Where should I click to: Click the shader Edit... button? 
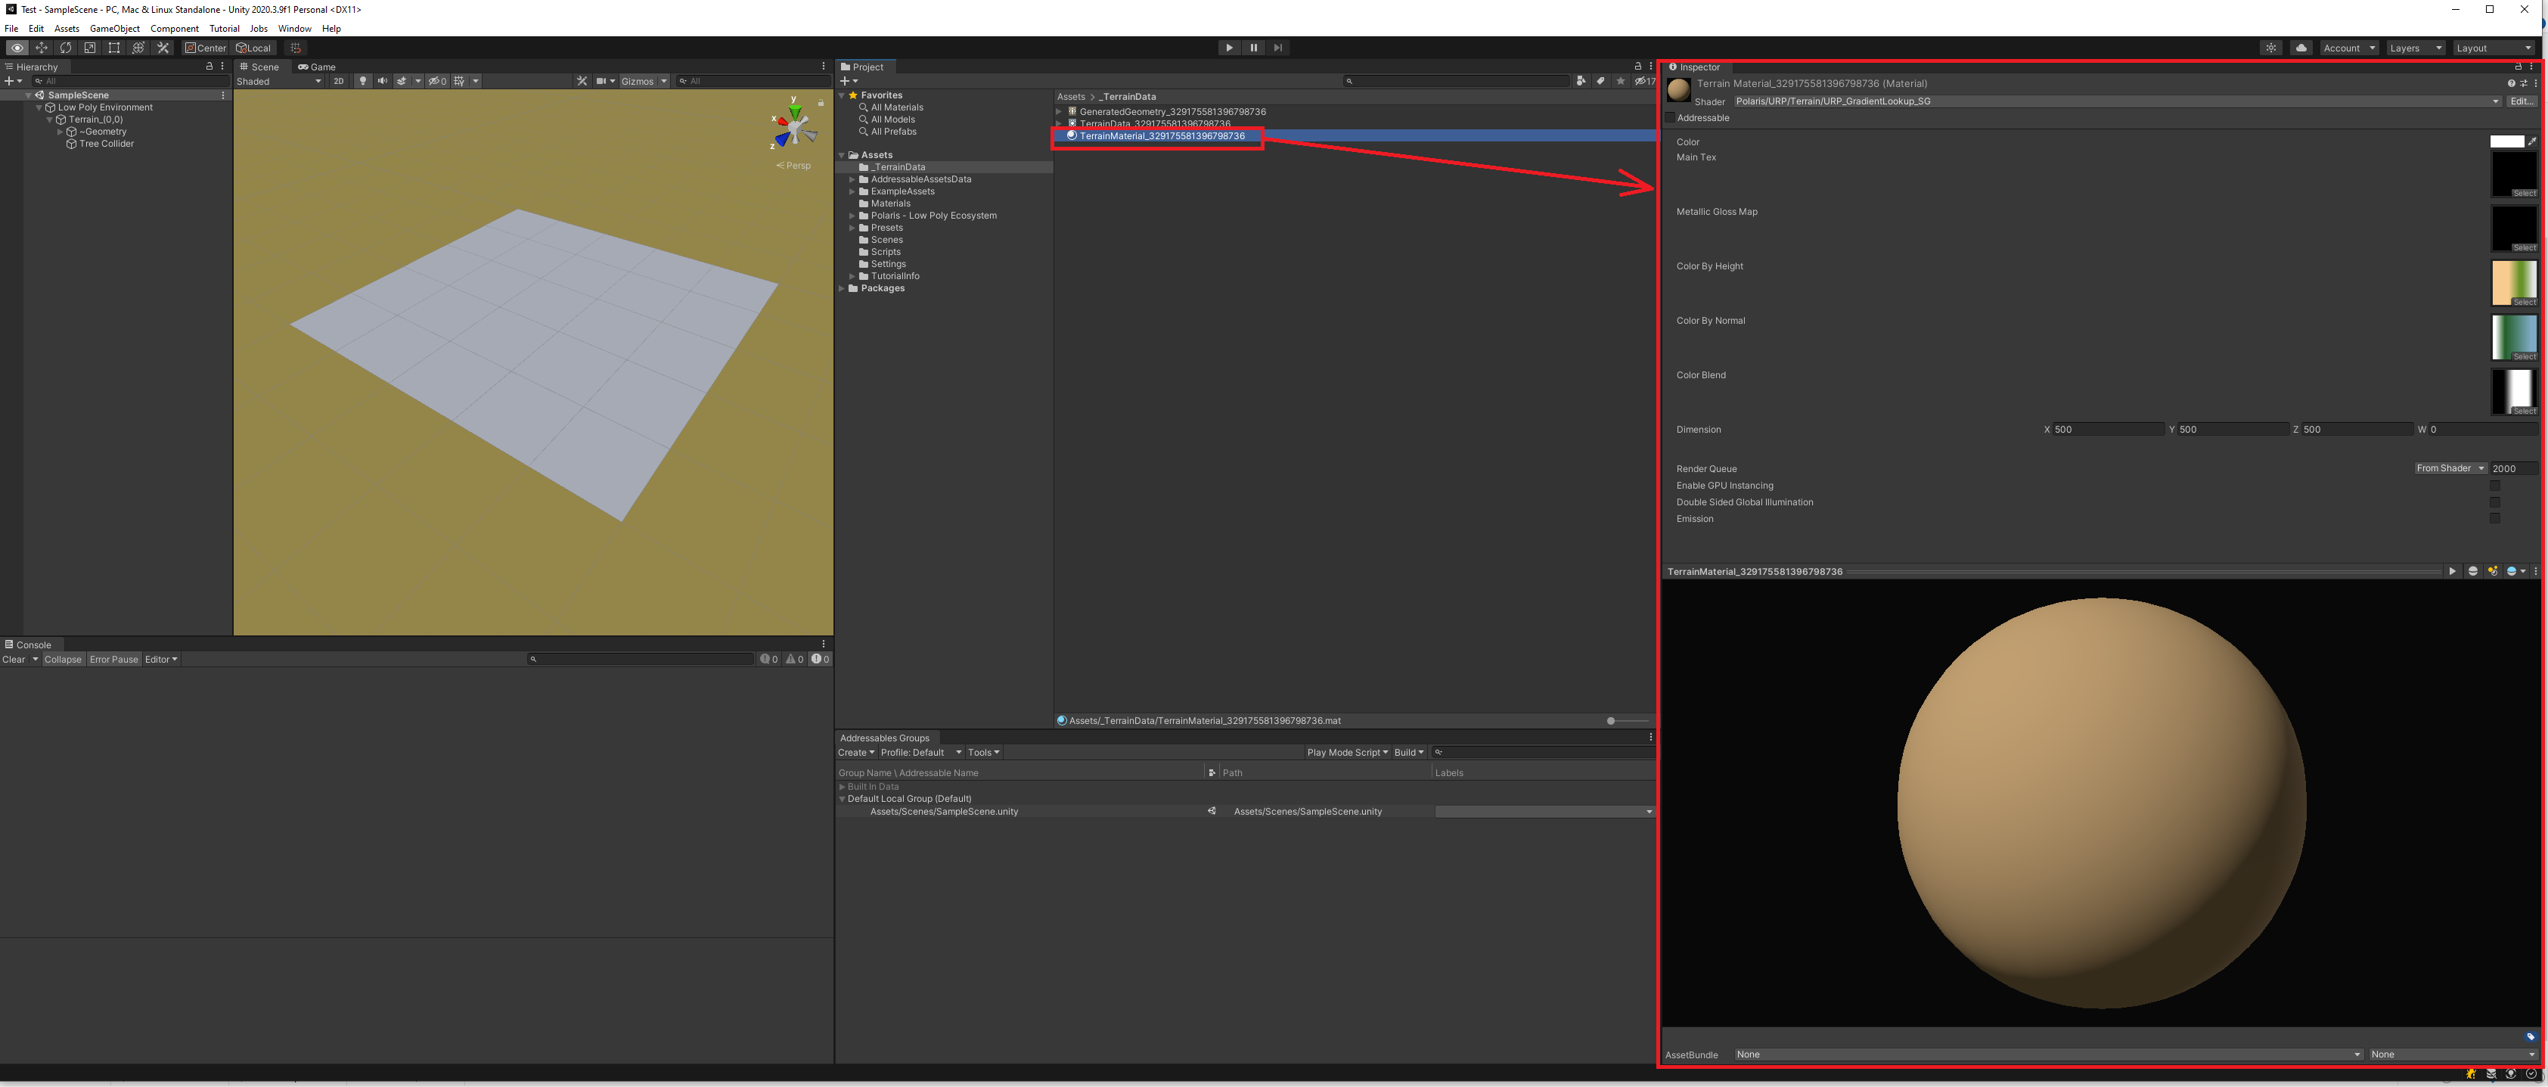click(x=2522, y=101)
